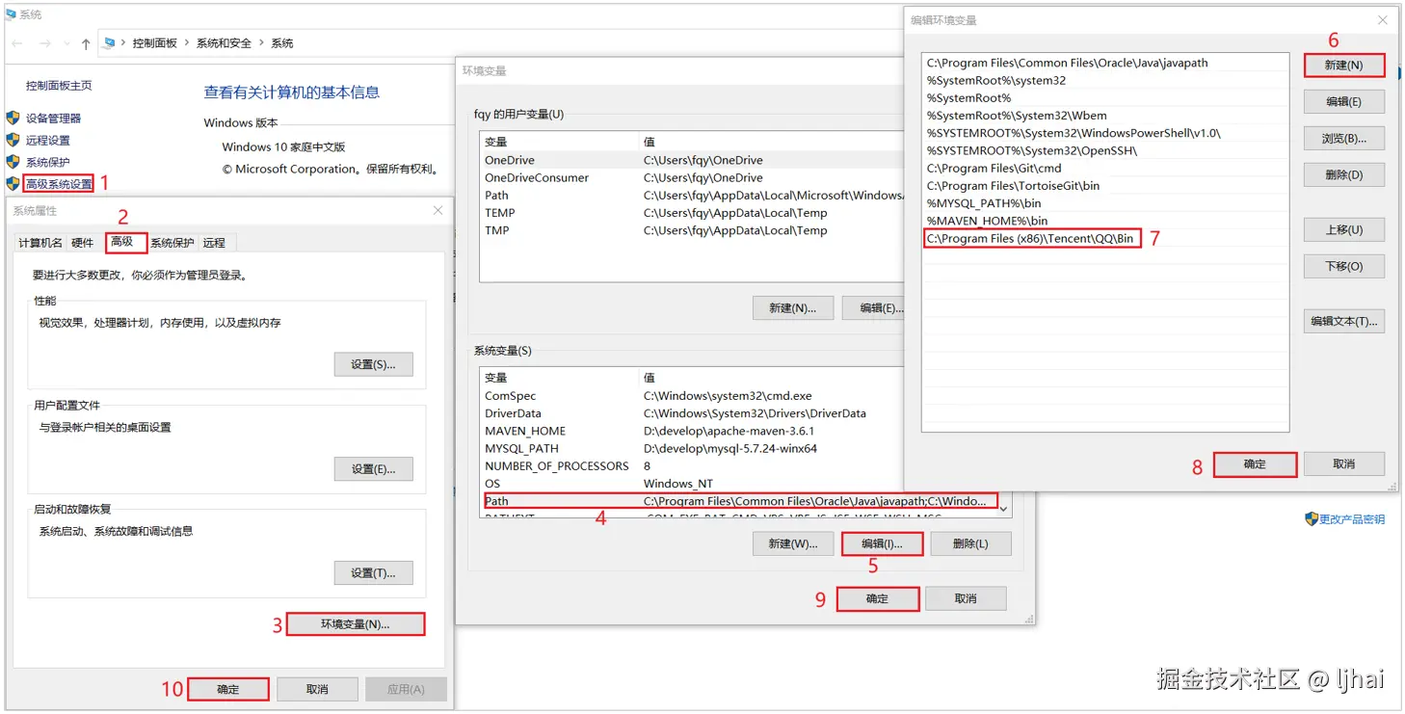The height and width of the screenshot is (714, 1405).
Task: Click the shield icon beside 系统保护
Action: click(13, 162)
